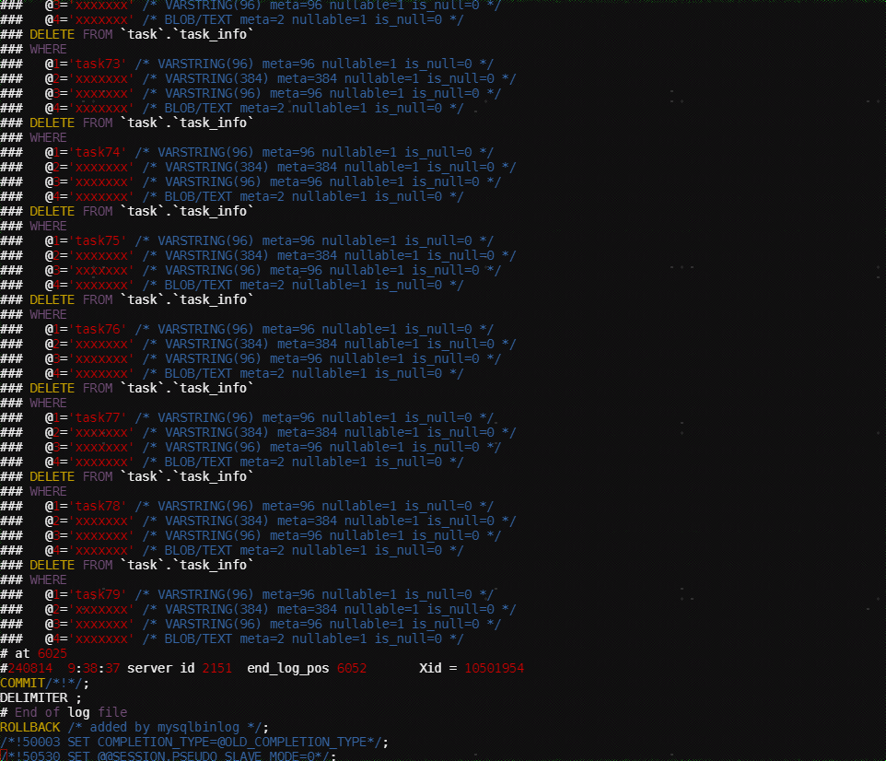The height and width of the screenshot is (761, 886).
Task: Click on the 'task75' value
Action: tap(98, 240)
